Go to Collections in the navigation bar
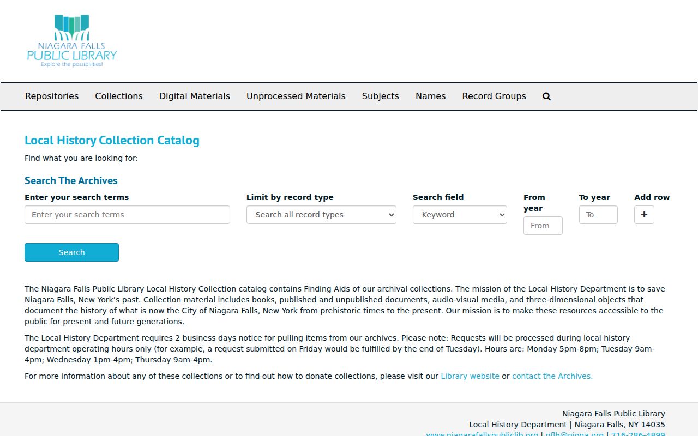Viewport: 698px width, 436px height. click(119, 96)
